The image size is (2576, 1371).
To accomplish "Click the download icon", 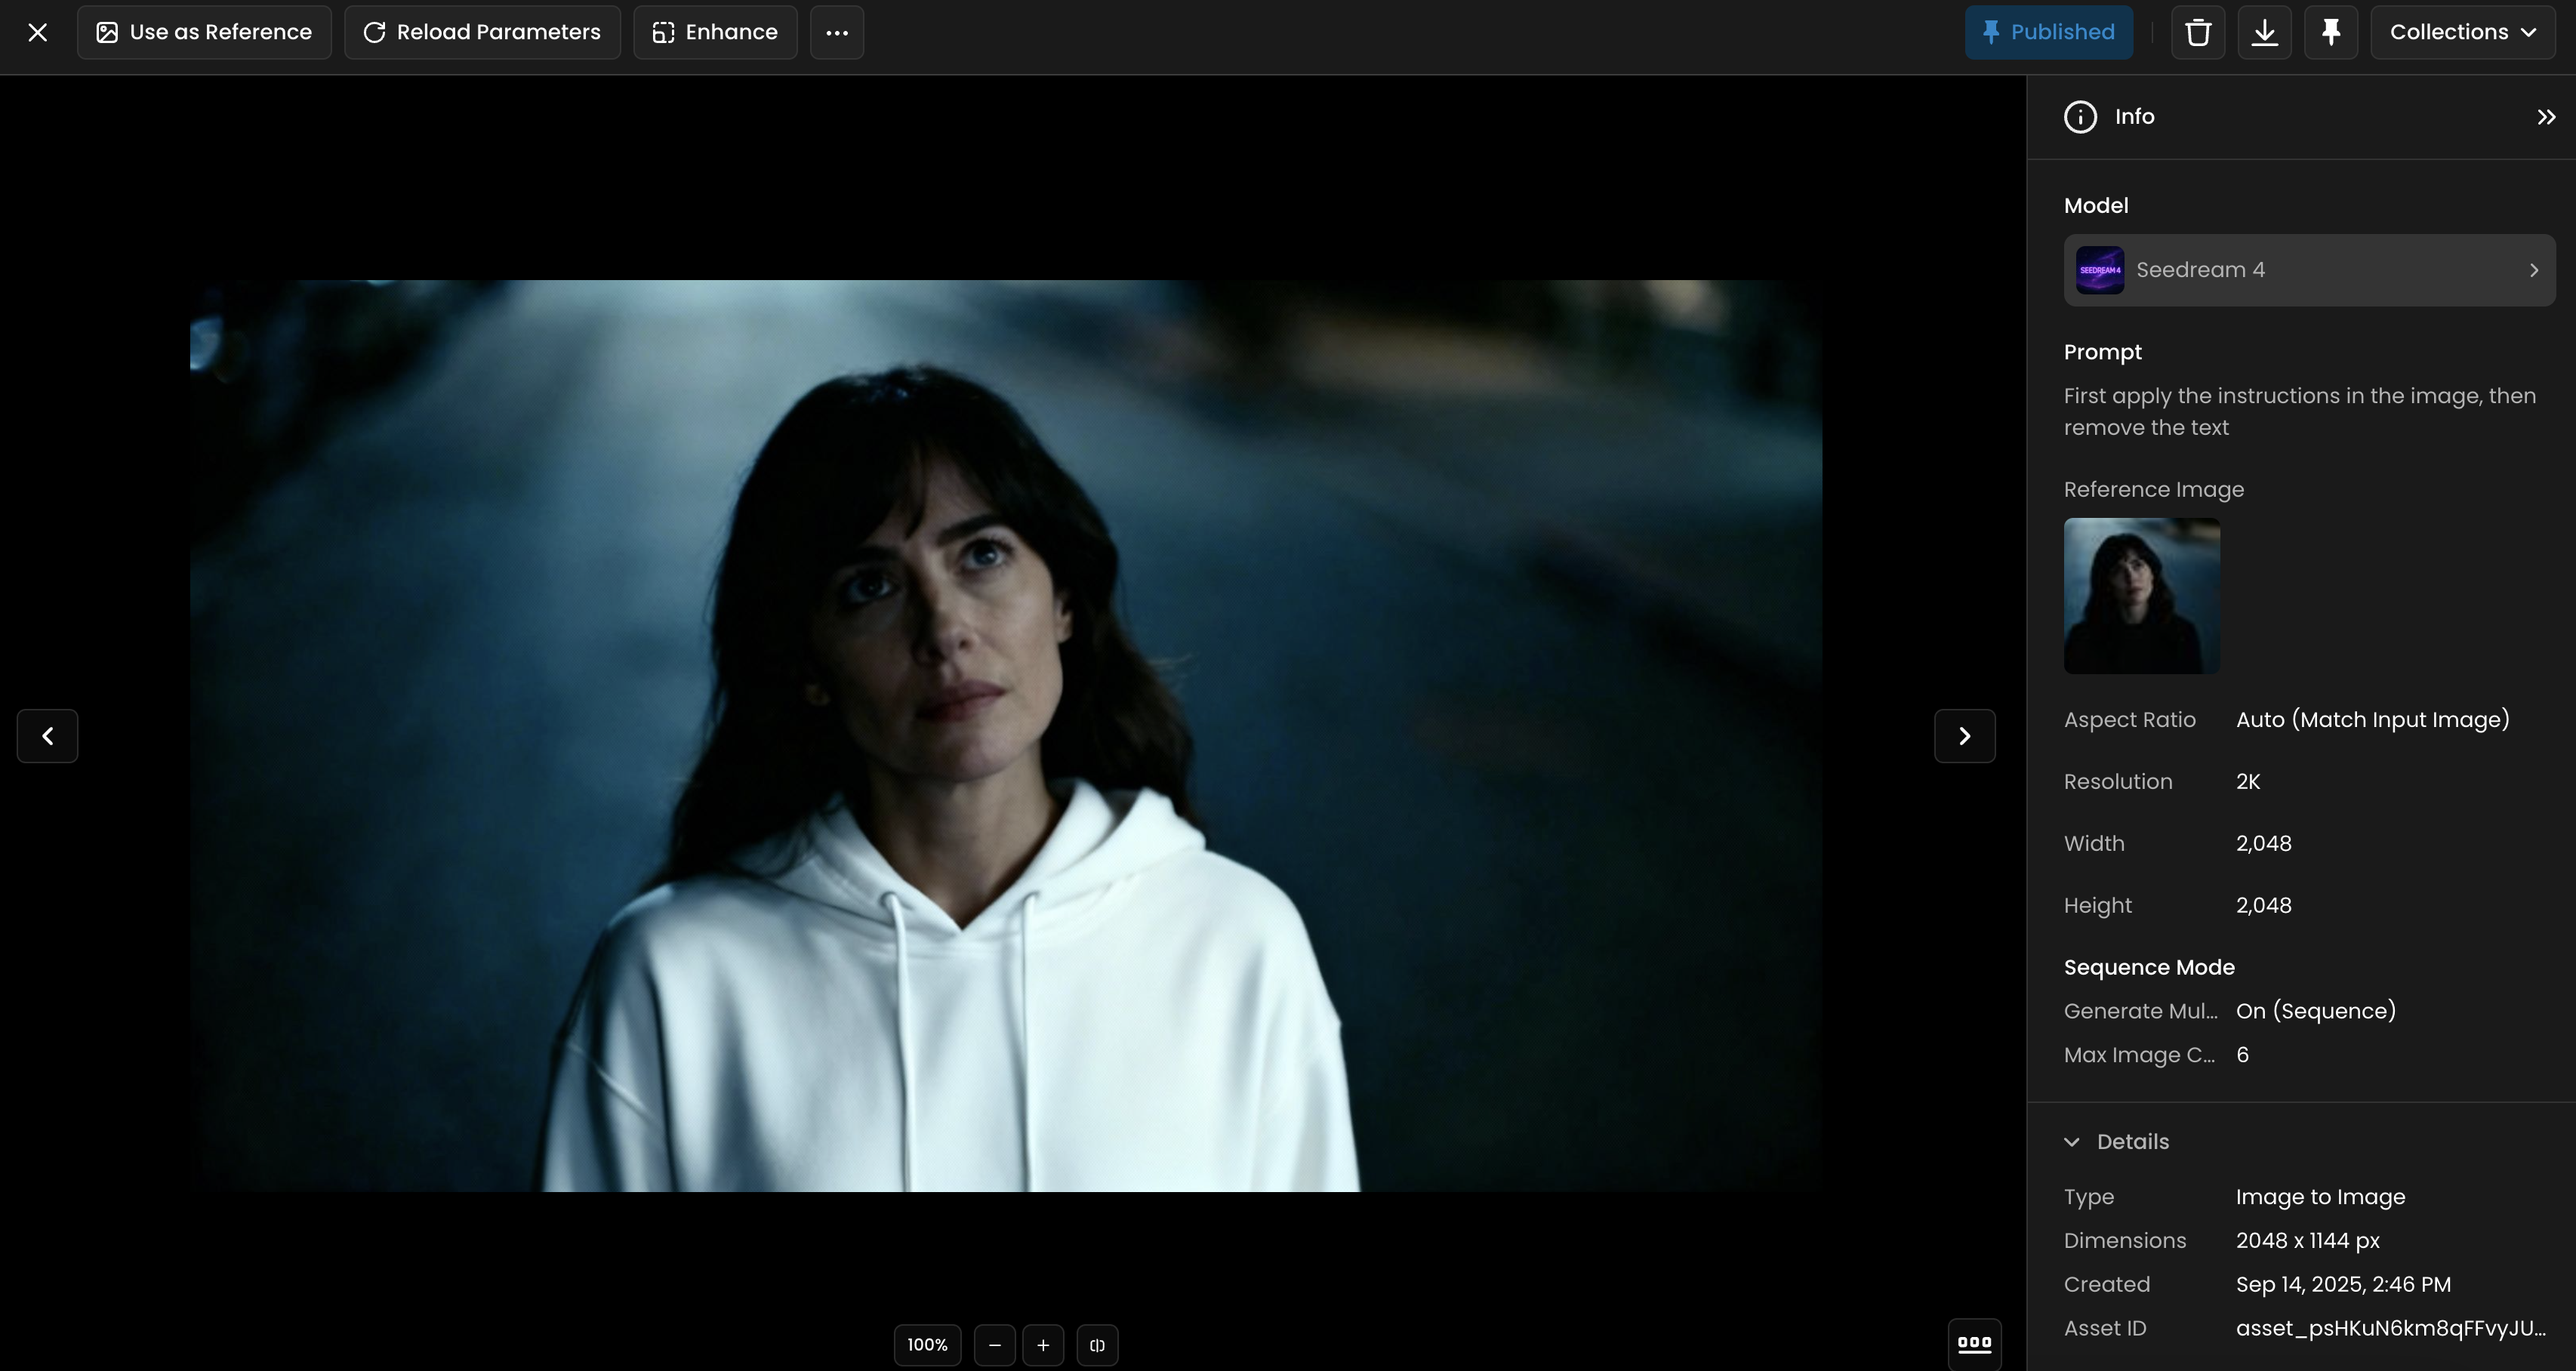I will coord(2264,32).
